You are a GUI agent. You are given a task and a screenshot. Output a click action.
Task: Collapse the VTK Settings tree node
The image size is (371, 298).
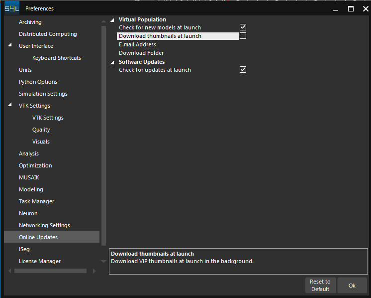click(x=10, y=106)
